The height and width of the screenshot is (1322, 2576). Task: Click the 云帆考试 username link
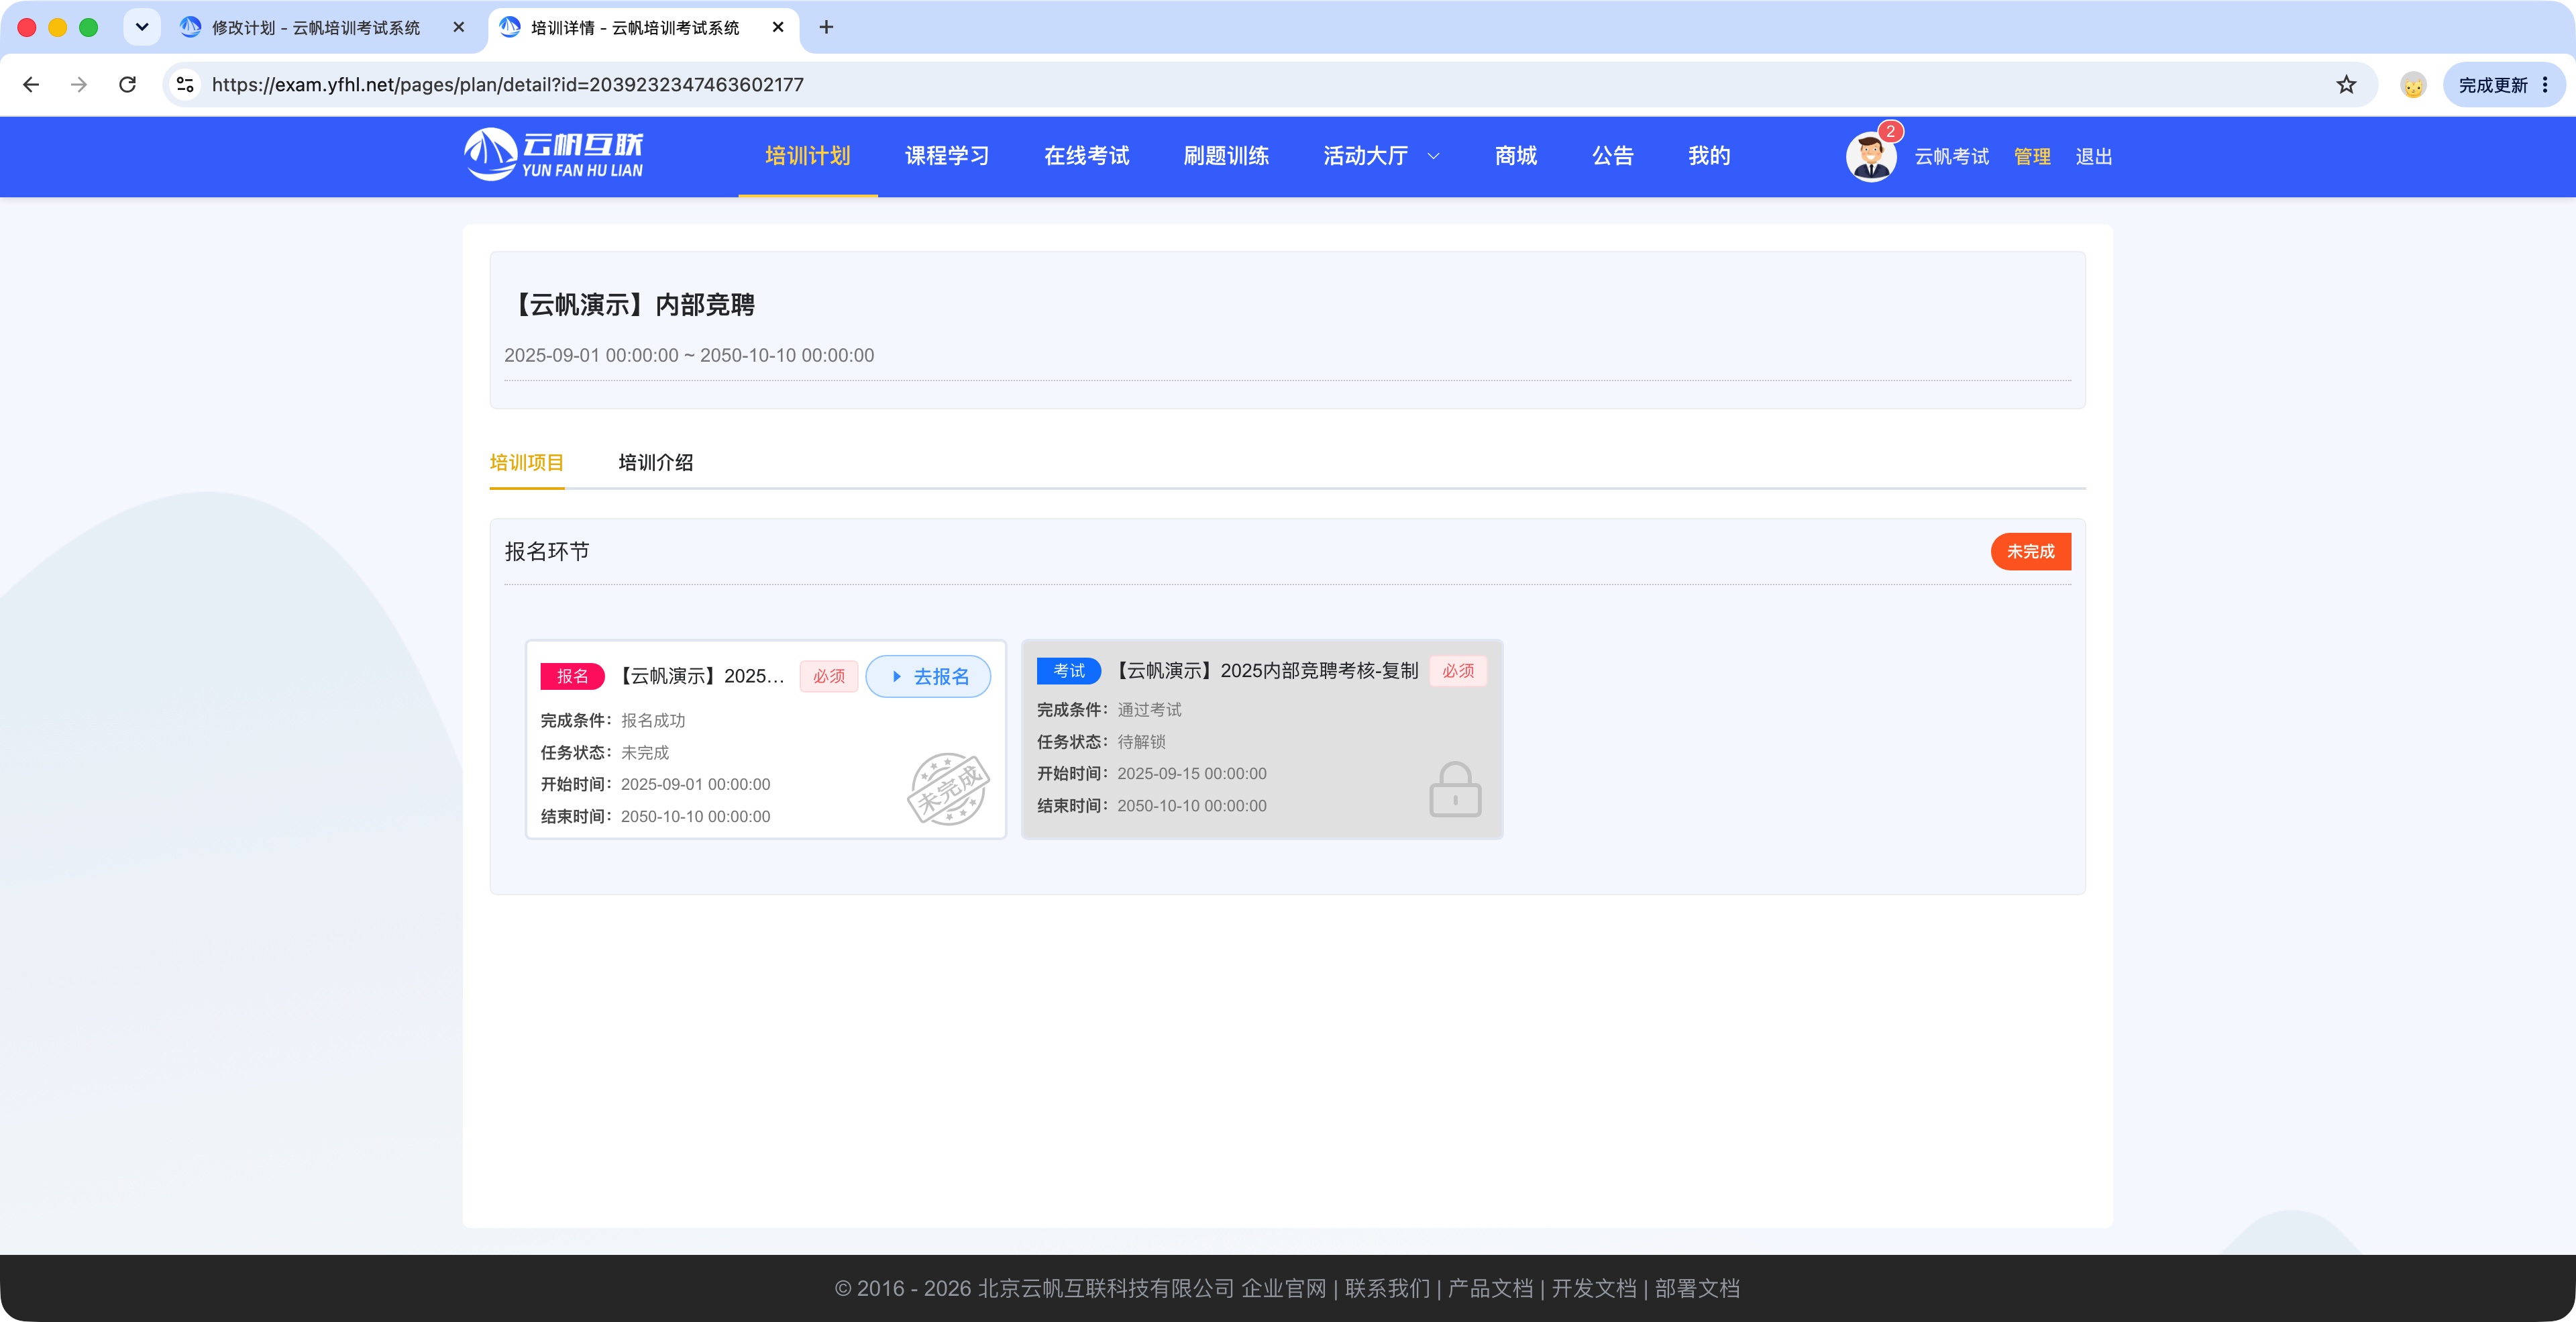point(1951,157)
